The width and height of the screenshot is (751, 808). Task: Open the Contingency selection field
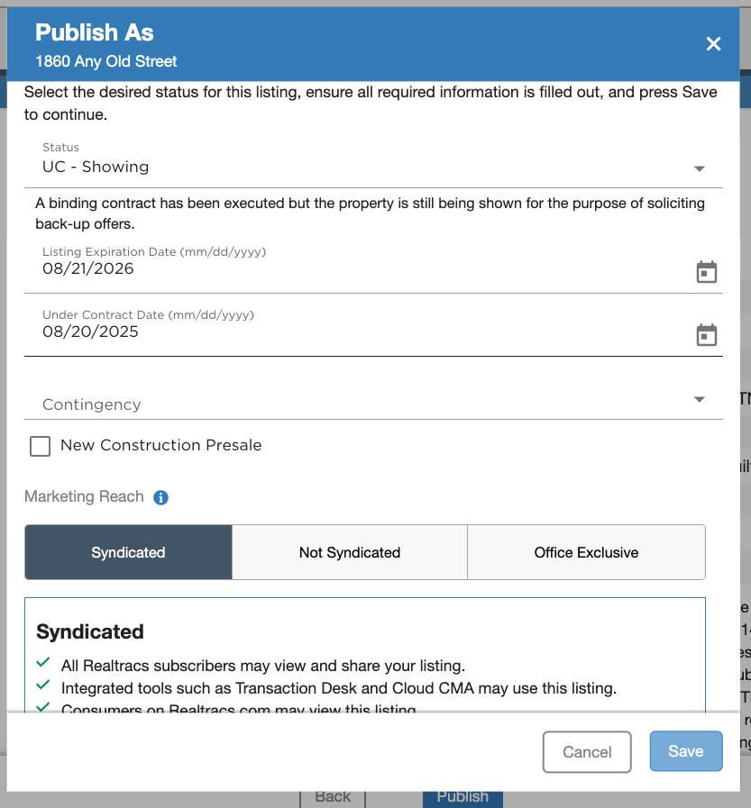[373, 404]
